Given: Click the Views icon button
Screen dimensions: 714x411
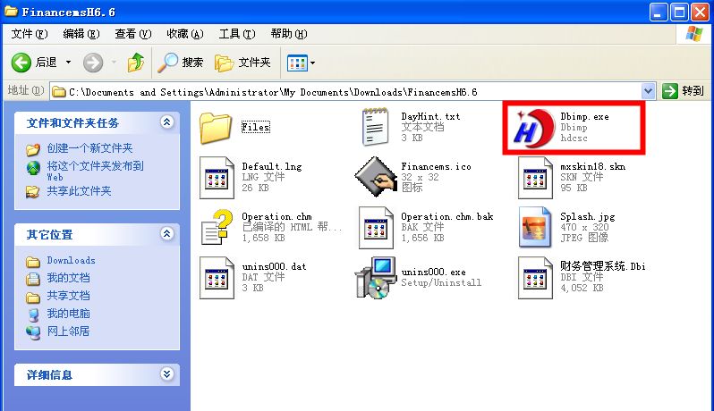Looking at the screenshot, I should pyautogui.click(x=297, y=63).
